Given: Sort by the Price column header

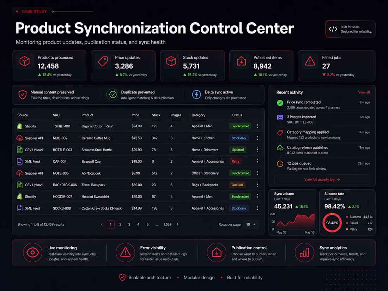Looking at the screenshot, I should tap(135, 115).
